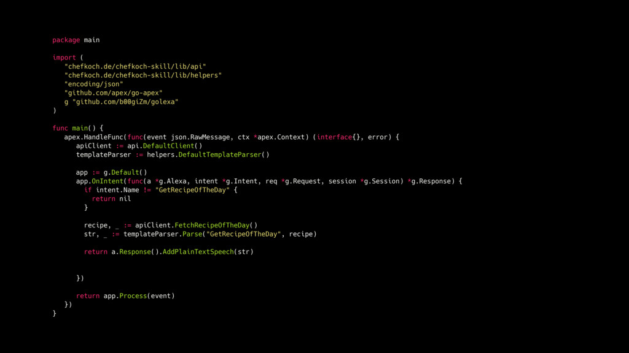Click the return nil statement
The height and width of the screenshot is (353, 629).
(x=111, y=199)
